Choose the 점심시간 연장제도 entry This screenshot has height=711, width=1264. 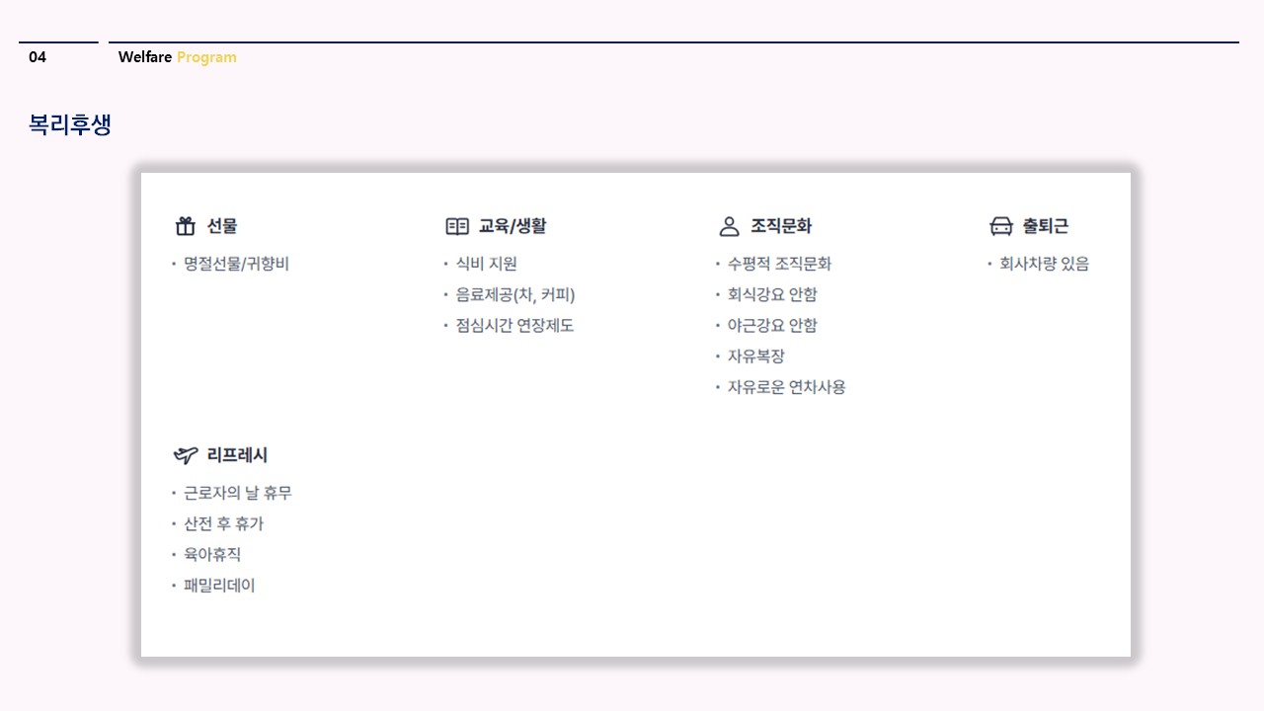(x=514, y=325)
